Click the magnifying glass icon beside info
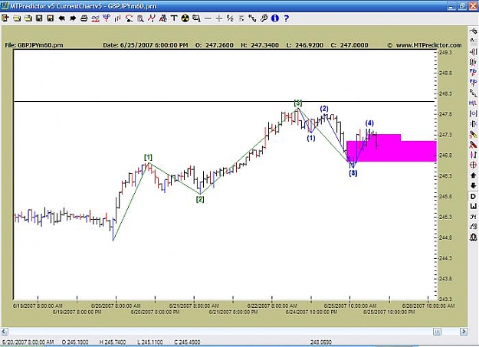The width and height of the screenshot is (479, 347). click(x=264, y=18)
